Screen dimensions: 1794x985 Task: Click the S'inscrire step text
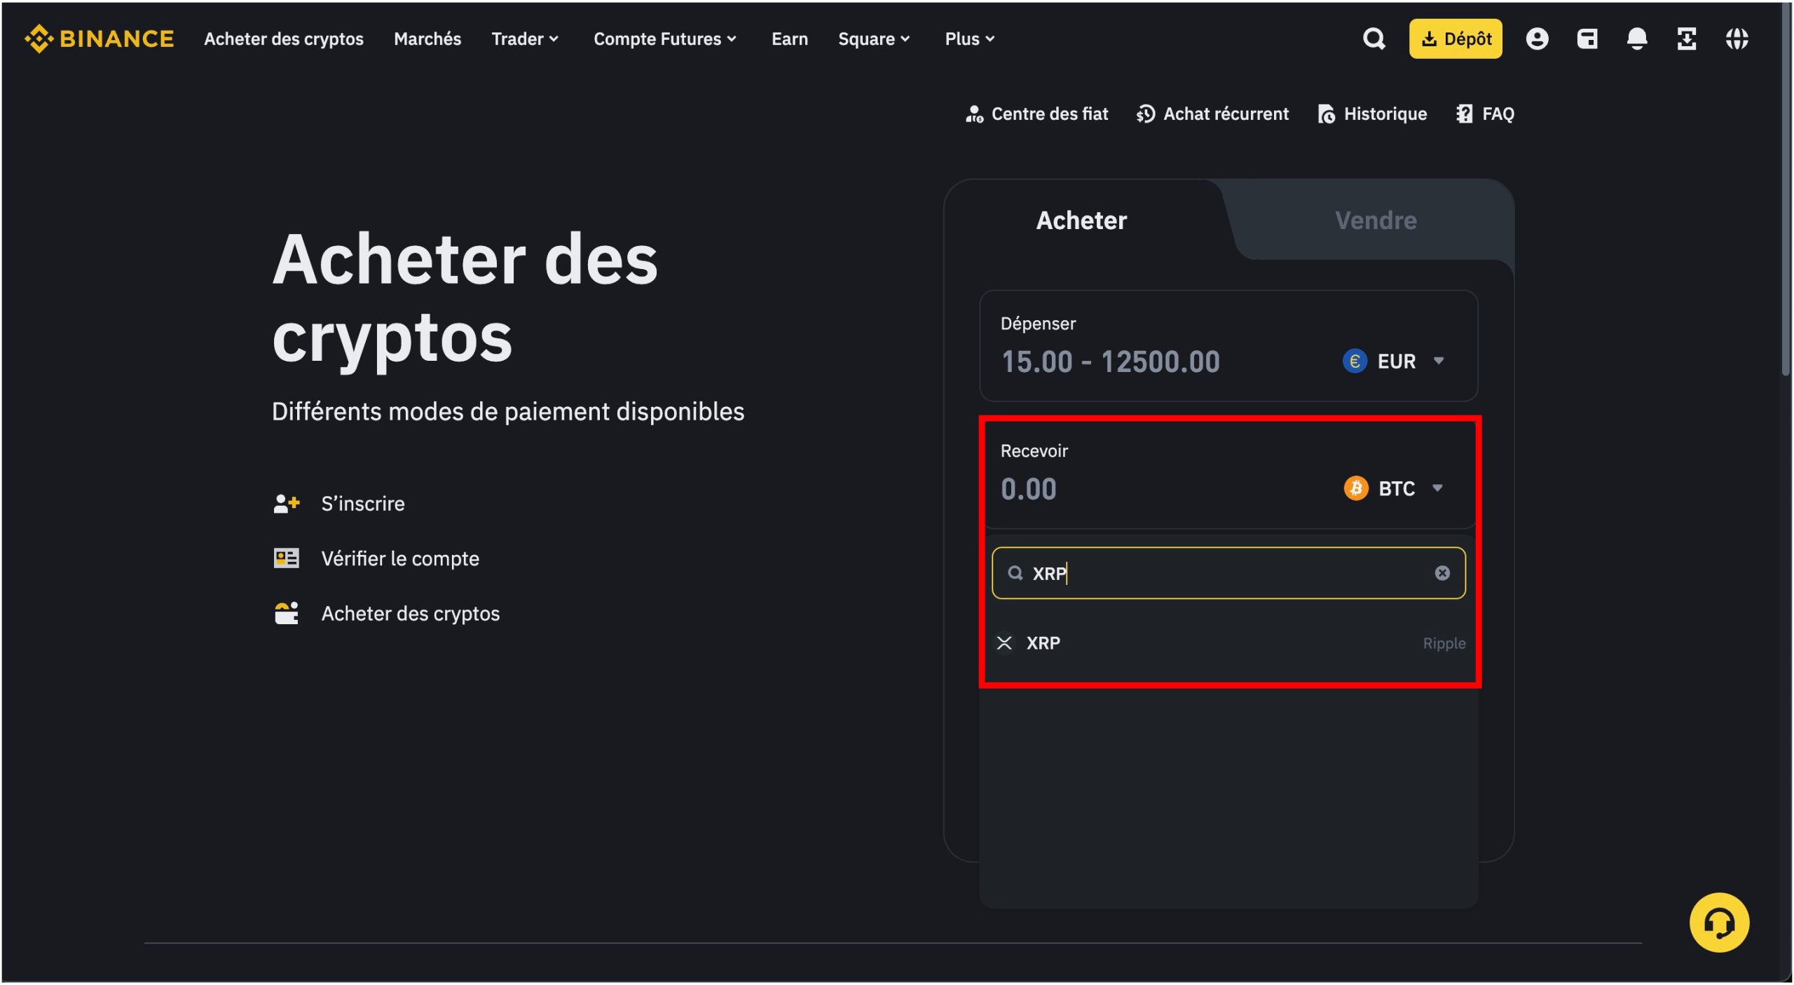pyautogui.click(x=363, y=504)
